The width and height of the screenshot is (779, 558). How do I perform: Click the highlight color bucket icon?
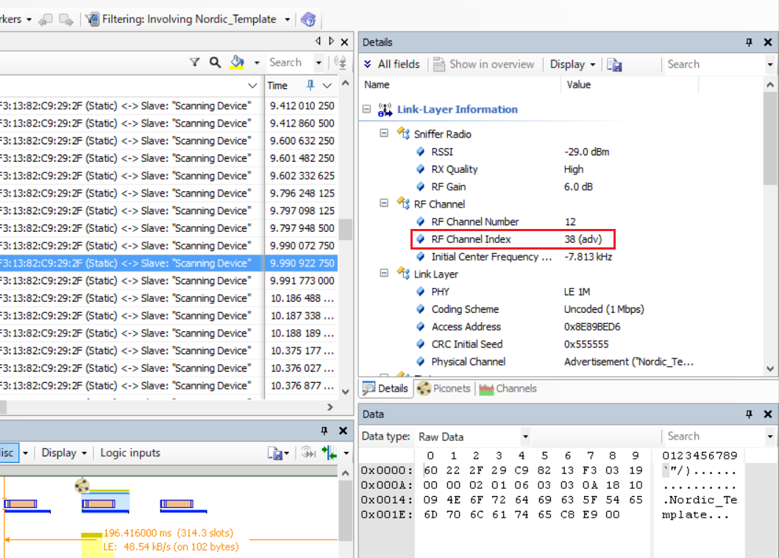click(x=237, y=62)
